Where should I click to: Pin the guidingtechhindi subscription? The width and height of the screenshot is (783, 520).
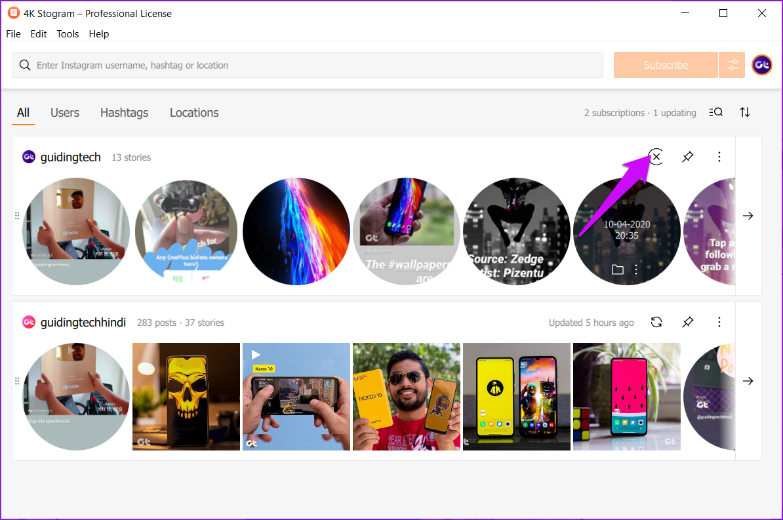687,322
